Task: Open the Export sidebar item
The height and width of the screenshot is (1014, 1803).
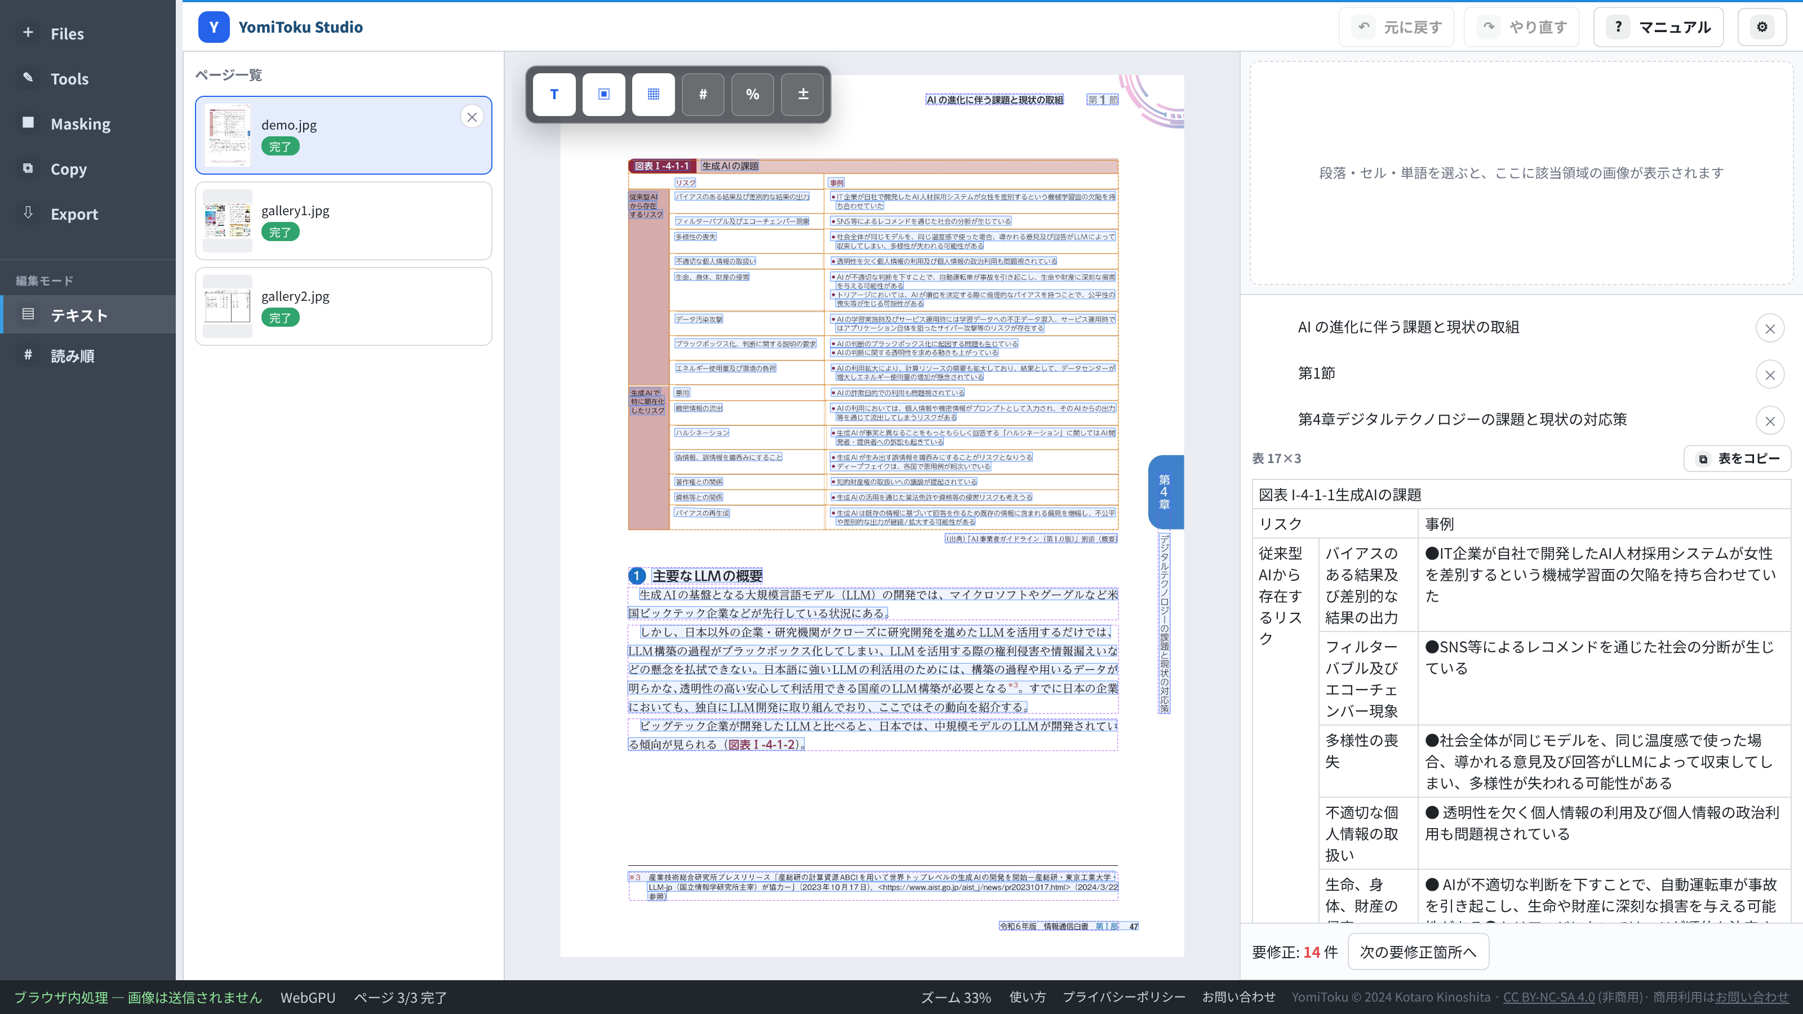Action: 87,214
